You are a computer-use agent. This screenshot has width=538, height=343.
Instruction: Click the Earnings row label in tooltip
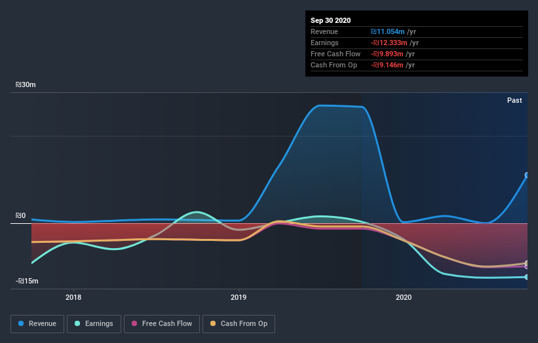click(324, 43)
